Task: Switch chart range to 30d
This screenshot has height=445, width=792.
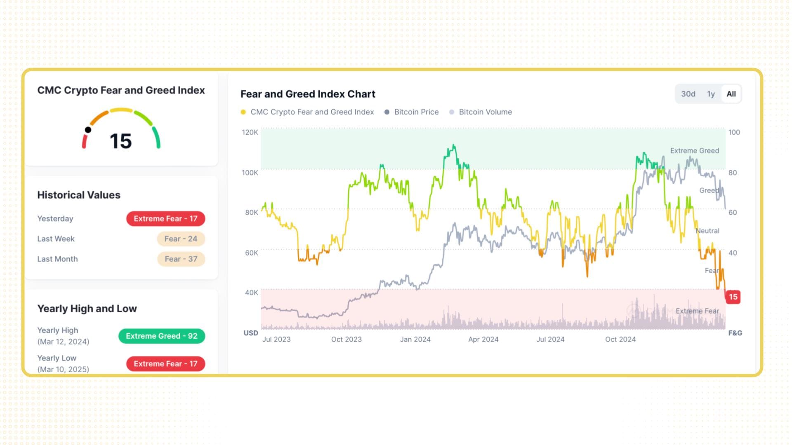Action: pyautogui.click(x=688, y=94)
